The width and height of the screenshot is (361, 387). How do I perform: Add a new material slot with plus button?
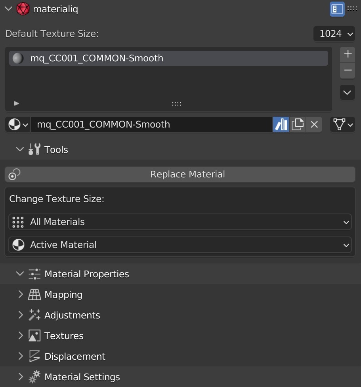(x=347, y=54)
